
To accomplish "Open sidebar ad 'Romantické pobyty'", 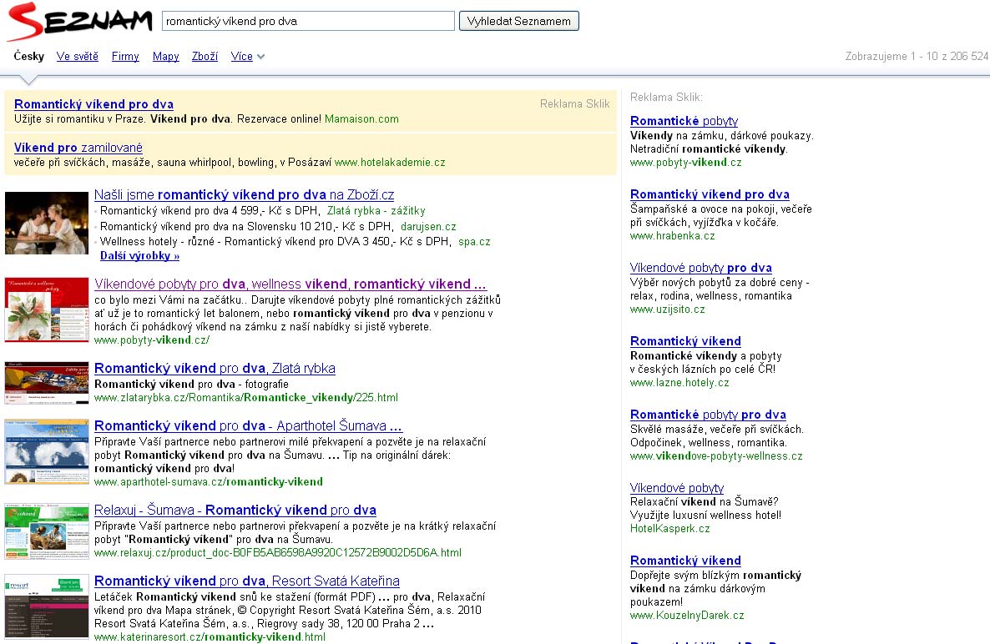I will coord(684,121).
